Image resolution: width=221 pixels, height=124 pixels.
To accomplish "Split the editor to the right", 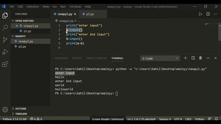I will [208, 14].
